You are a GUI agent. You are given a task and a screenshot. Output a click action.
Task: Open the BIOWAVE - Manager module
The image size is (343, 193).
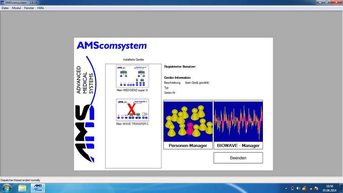click(x=238, y=125)
